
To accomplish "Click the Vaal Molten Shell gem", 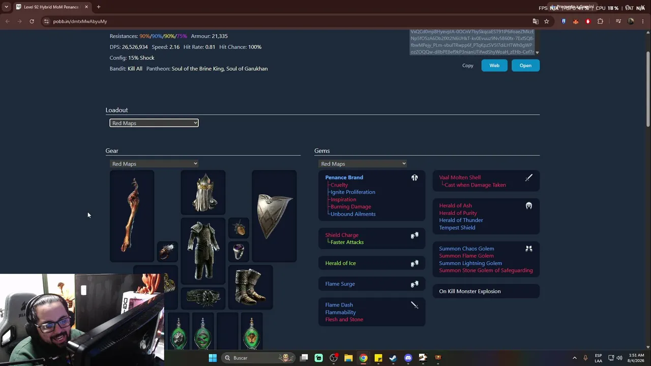I will [x=460, y=177].
